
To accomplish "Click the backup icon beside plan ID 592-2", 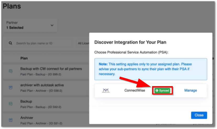I will tap(11, 104).
